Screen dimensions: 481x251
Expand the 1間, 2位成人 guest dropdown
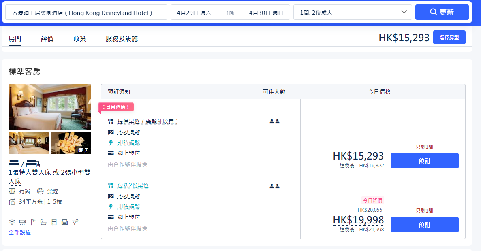[353, 13]
